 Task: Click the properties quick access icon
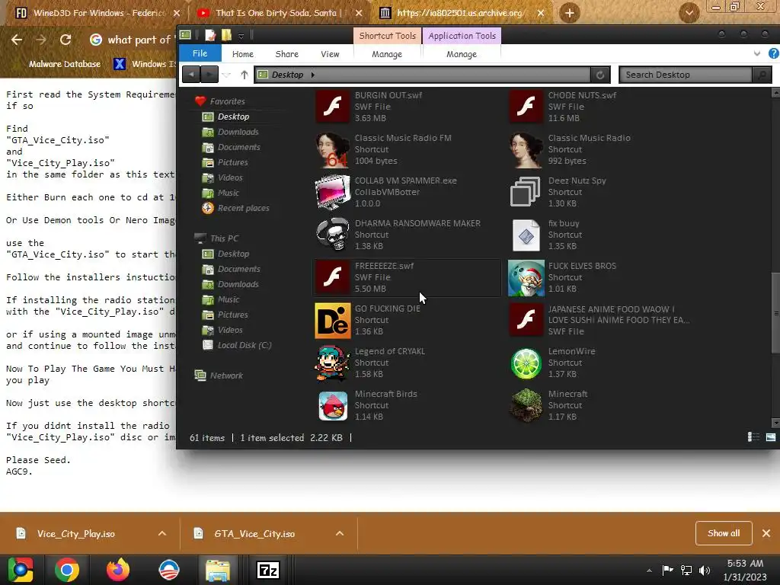210,35
